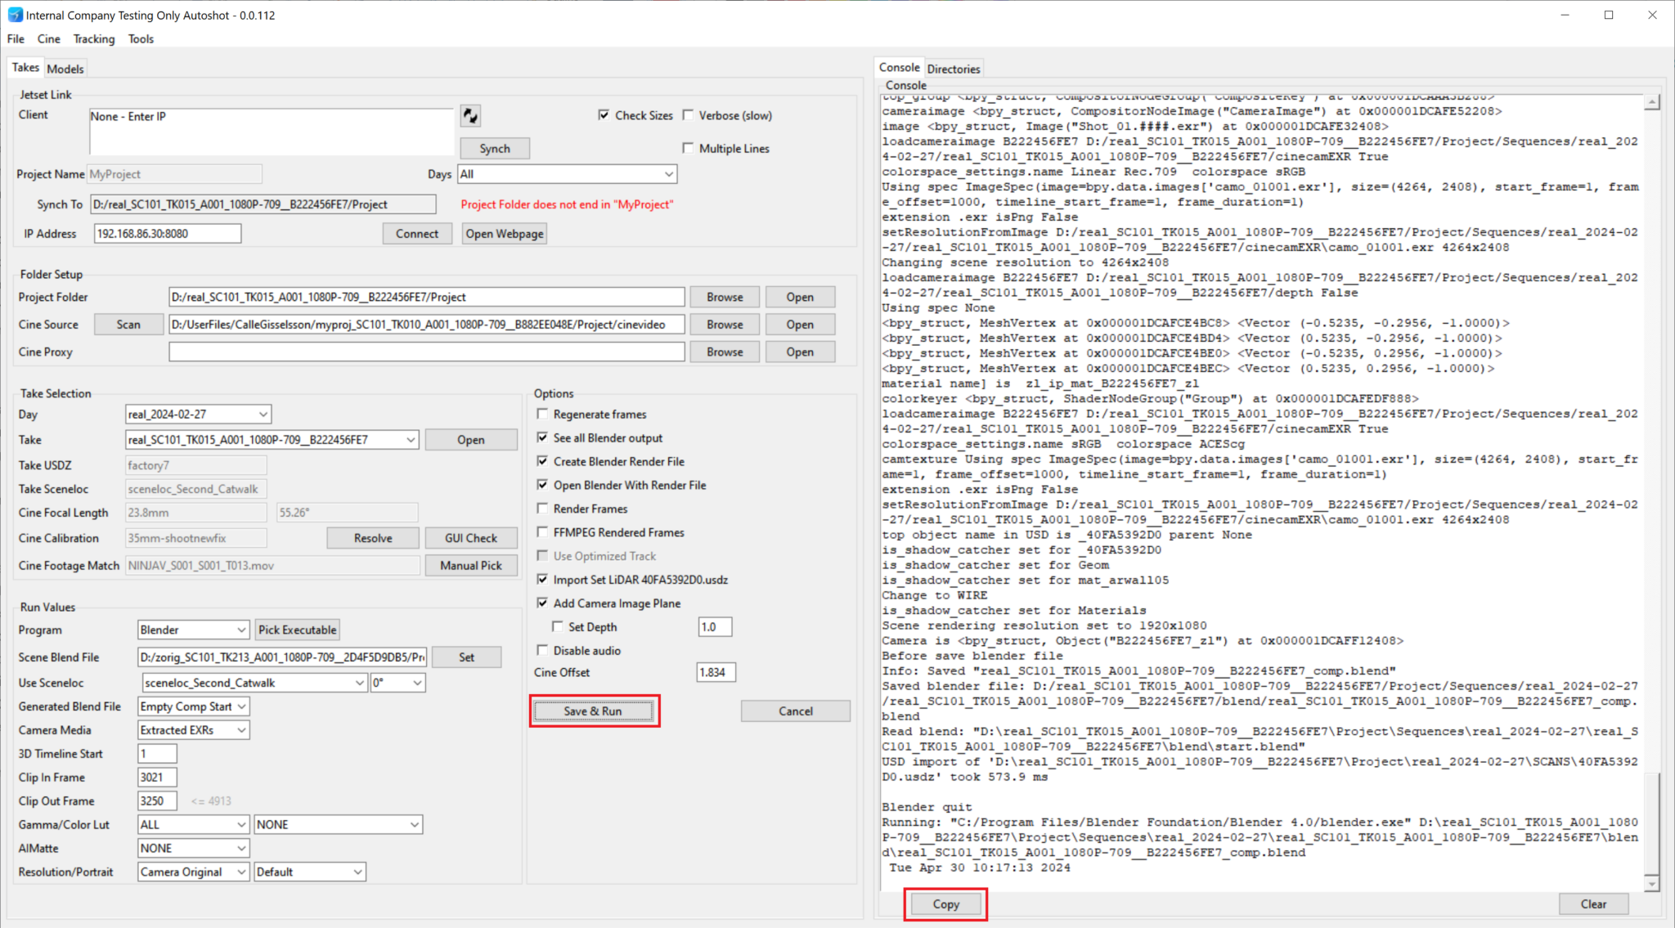Screen dimensions: 1675x928
Task: Open the Tracking menu
Action: (94, 38)
